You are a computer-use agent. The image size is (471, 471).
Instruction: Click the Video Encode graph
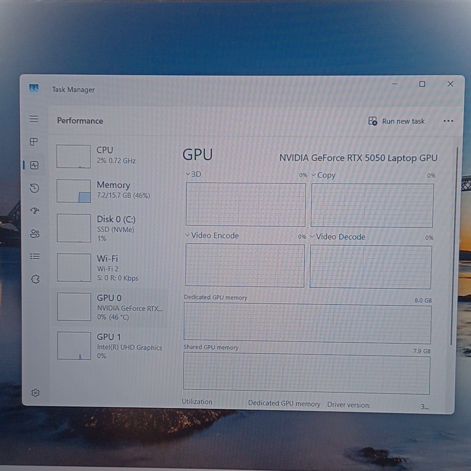click(245, 265)
